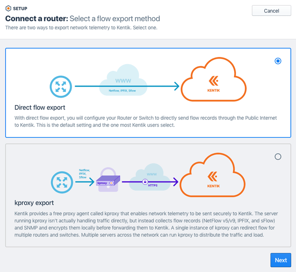Click the teal arrow in Direct flow diagram
This screenshot has height=272, width=296.
(126, 86)
